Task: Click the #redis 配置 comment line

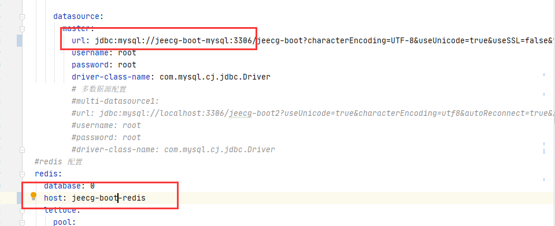Action: click(x=58, y=162)
